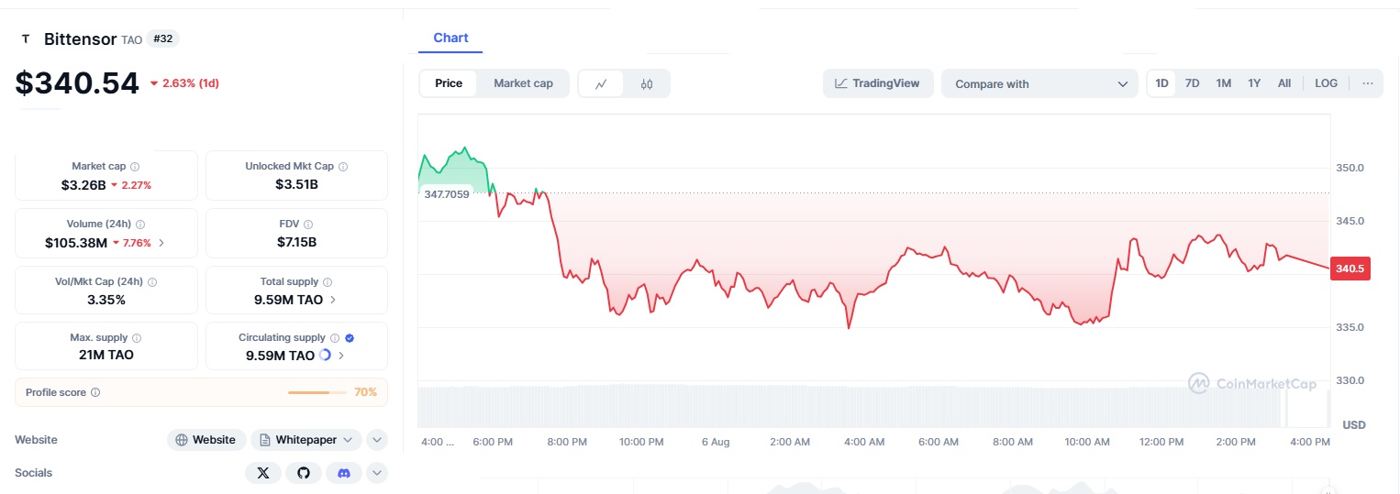Open the GitHub social link

pos(304,473)
